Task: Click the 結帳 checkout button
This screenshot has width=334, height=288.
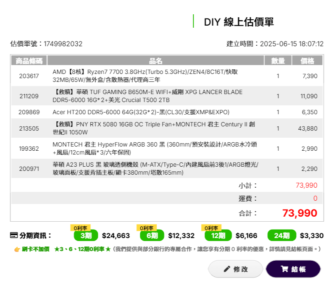Action: click(293, 269)
